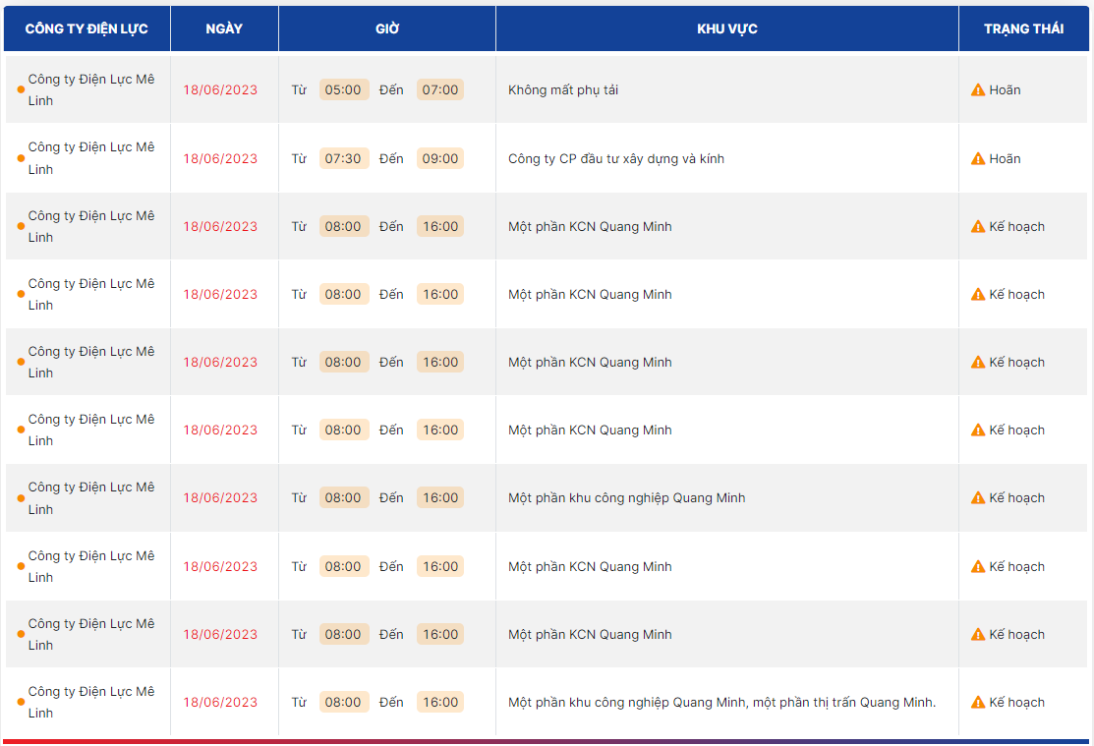This screenshot has height=746, width=1094.
Task: Click the 'Đến' label before 09:00
Action: 391,159
